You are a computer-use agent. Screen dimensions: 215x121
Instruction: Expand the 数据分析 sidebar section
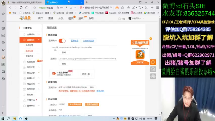click(x=39, y=78)
